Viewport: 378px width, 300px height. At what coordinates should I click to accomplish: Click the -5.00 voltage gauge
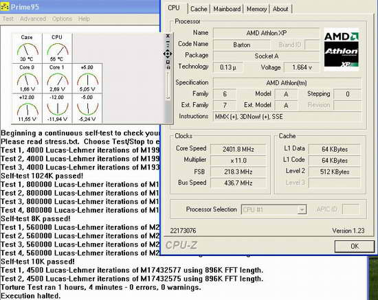click(x=87, y=108)
